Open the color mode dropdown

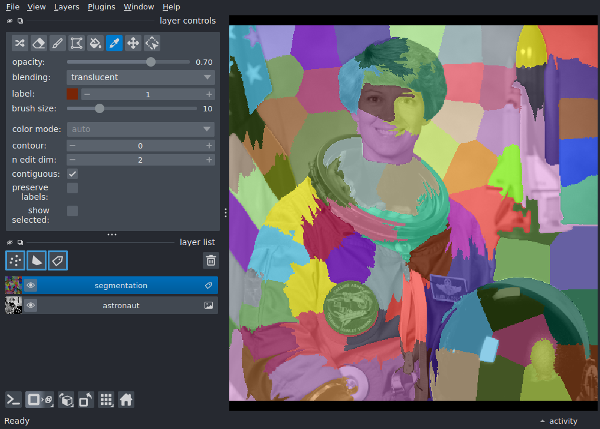pyautogui.click(x=141, y=130)
